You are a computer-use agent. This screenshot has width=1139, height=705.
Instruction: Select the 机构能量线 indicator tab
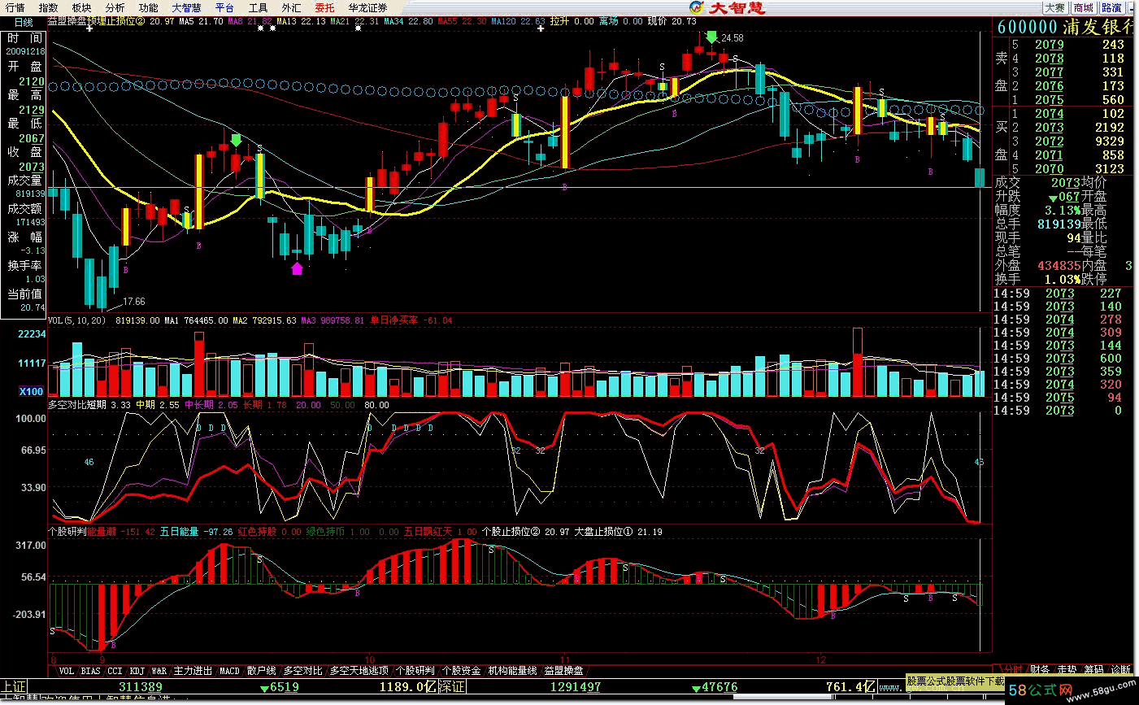[x=512, y=671]
